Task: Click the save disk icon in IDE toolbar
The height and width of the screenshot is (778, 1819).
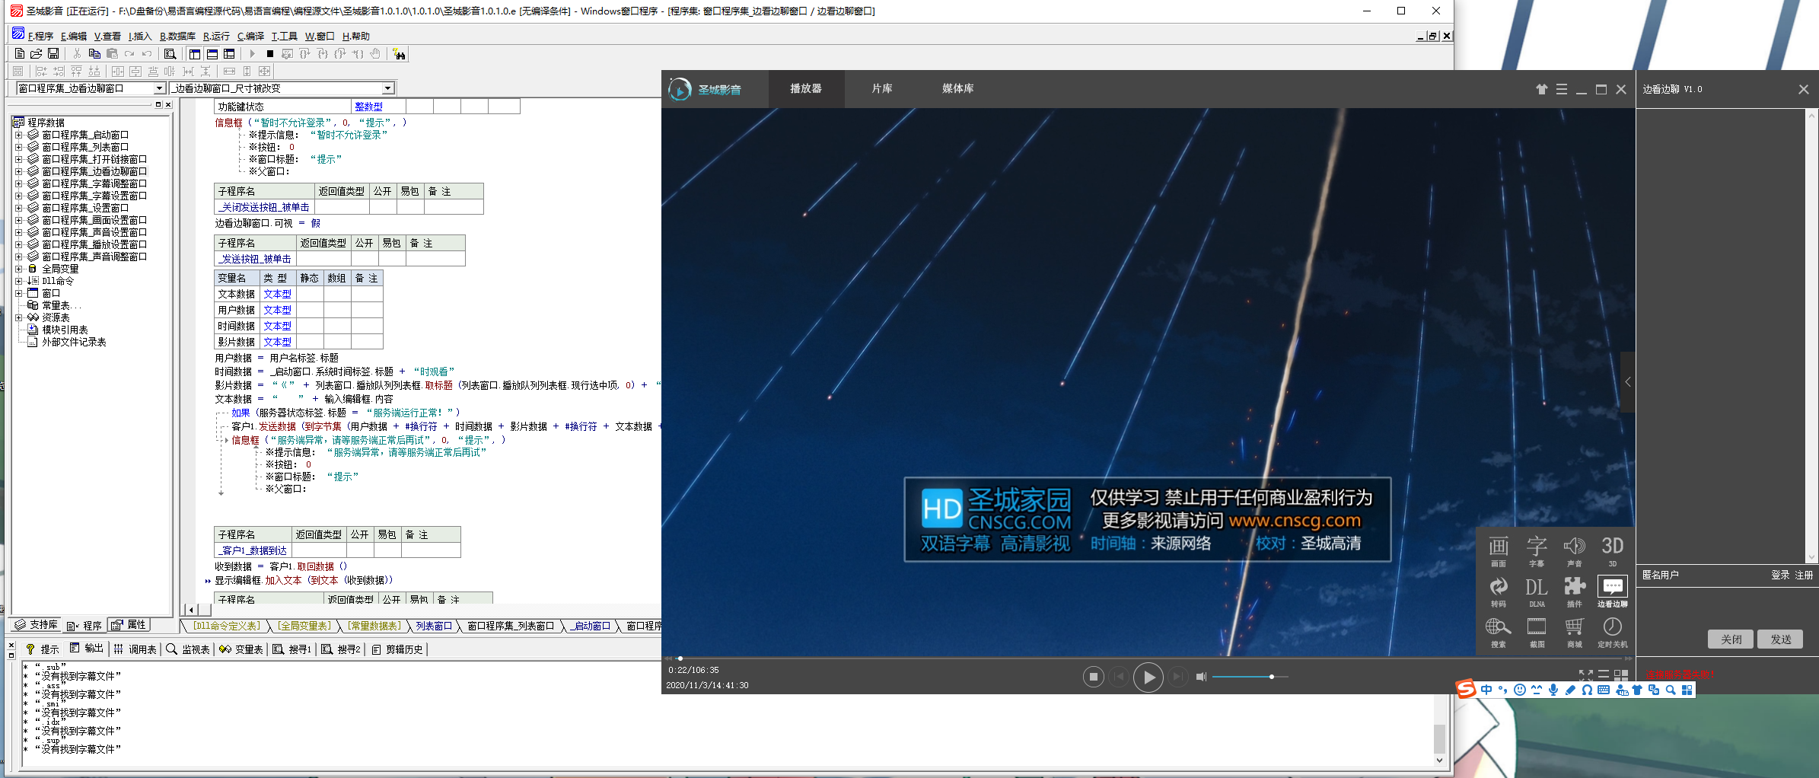Action: (53, 54)
